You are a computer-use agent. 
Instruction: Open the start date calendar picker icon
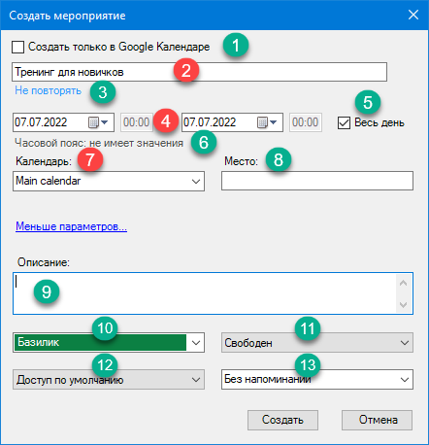[98, 122]
